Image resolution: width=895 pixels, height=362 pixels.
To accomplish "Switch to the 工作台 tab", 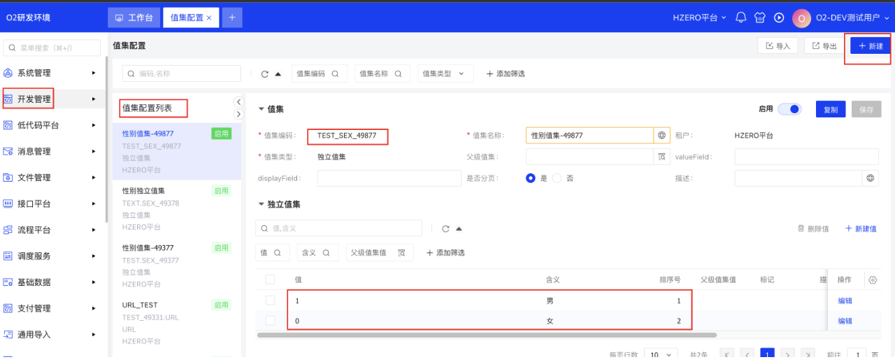I will pos(134,17).
